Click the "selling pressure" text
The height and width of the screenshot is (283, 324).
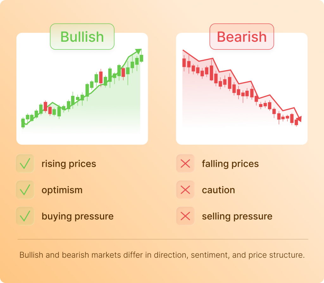pos(237,217)
